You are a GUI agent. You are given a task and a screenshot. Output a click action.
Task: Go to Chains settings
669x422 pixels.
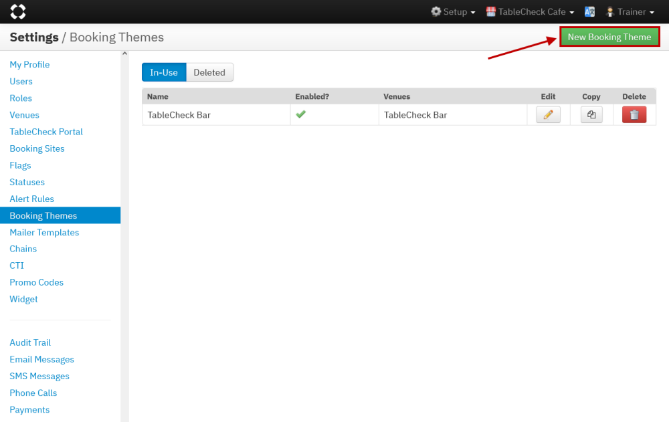point(23,249)
